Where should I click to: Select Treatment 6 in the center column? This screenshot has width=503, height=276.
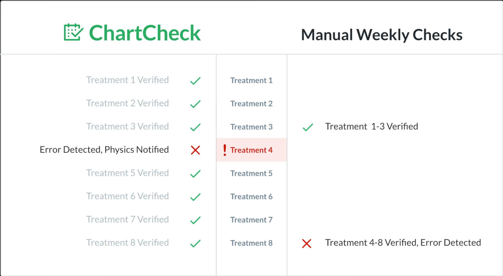pyautogui.click(x=251, y=196)
